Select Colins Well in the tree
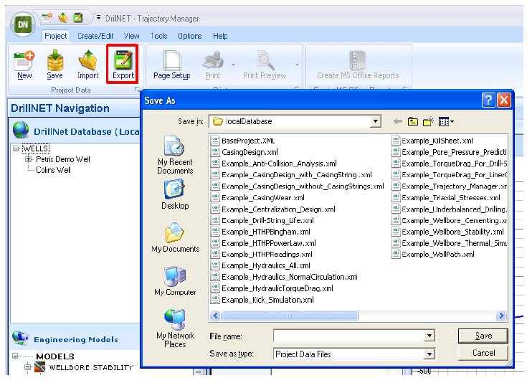The width and height of the screenshot is (527, 383). (53, 170)
